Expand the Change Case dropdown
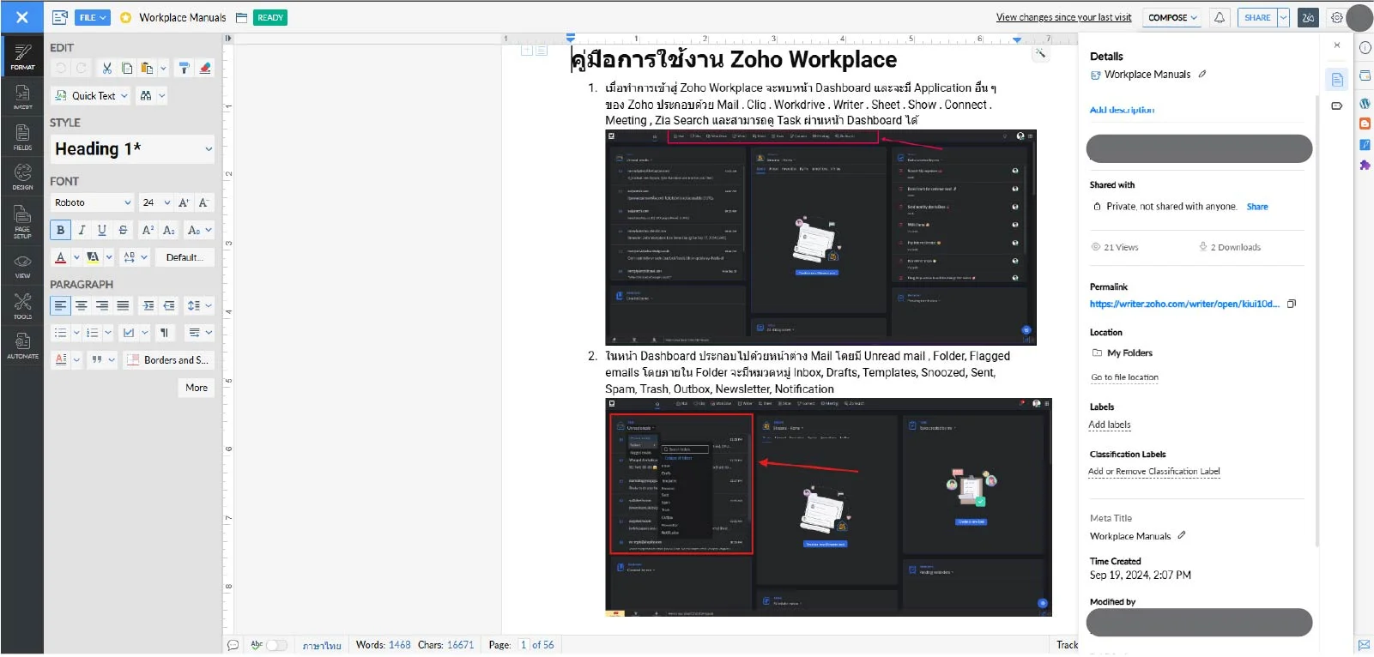Screen dimensions: 1374x657 coord(199,230)
